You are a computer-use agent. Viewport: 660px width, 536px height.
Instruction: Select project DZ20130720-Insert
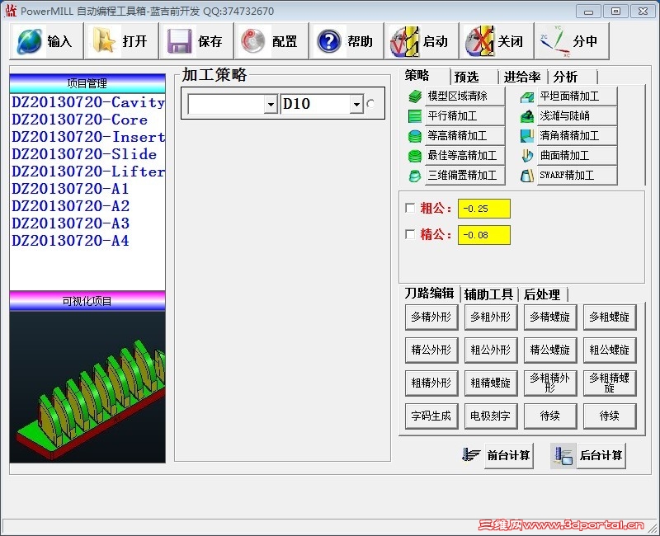point(88,137)
